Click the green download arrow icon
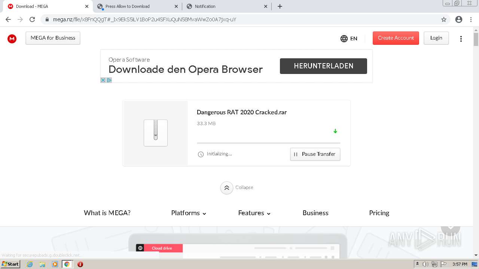 (335, 131)
